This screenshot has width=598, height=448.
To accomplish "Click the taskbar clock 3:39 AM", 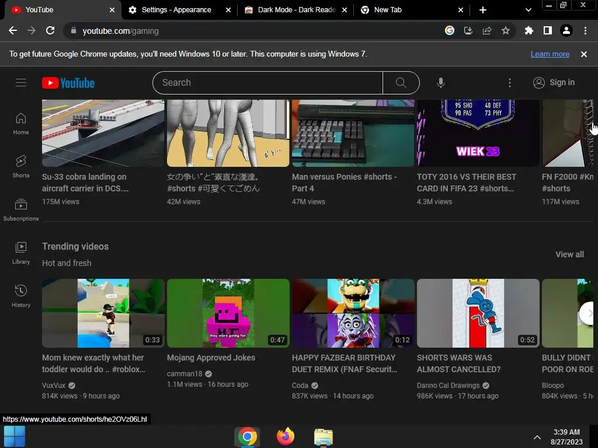I will [566, 432].
